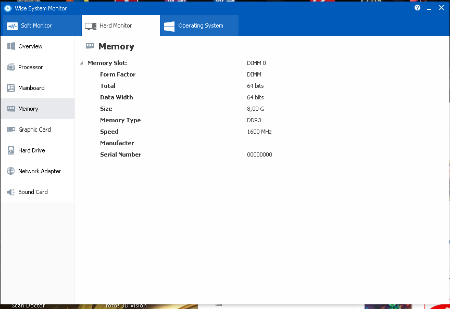Click the Soft Monitor waveform icon
This screenshot has height=309, width=450.
coord(12,26)
